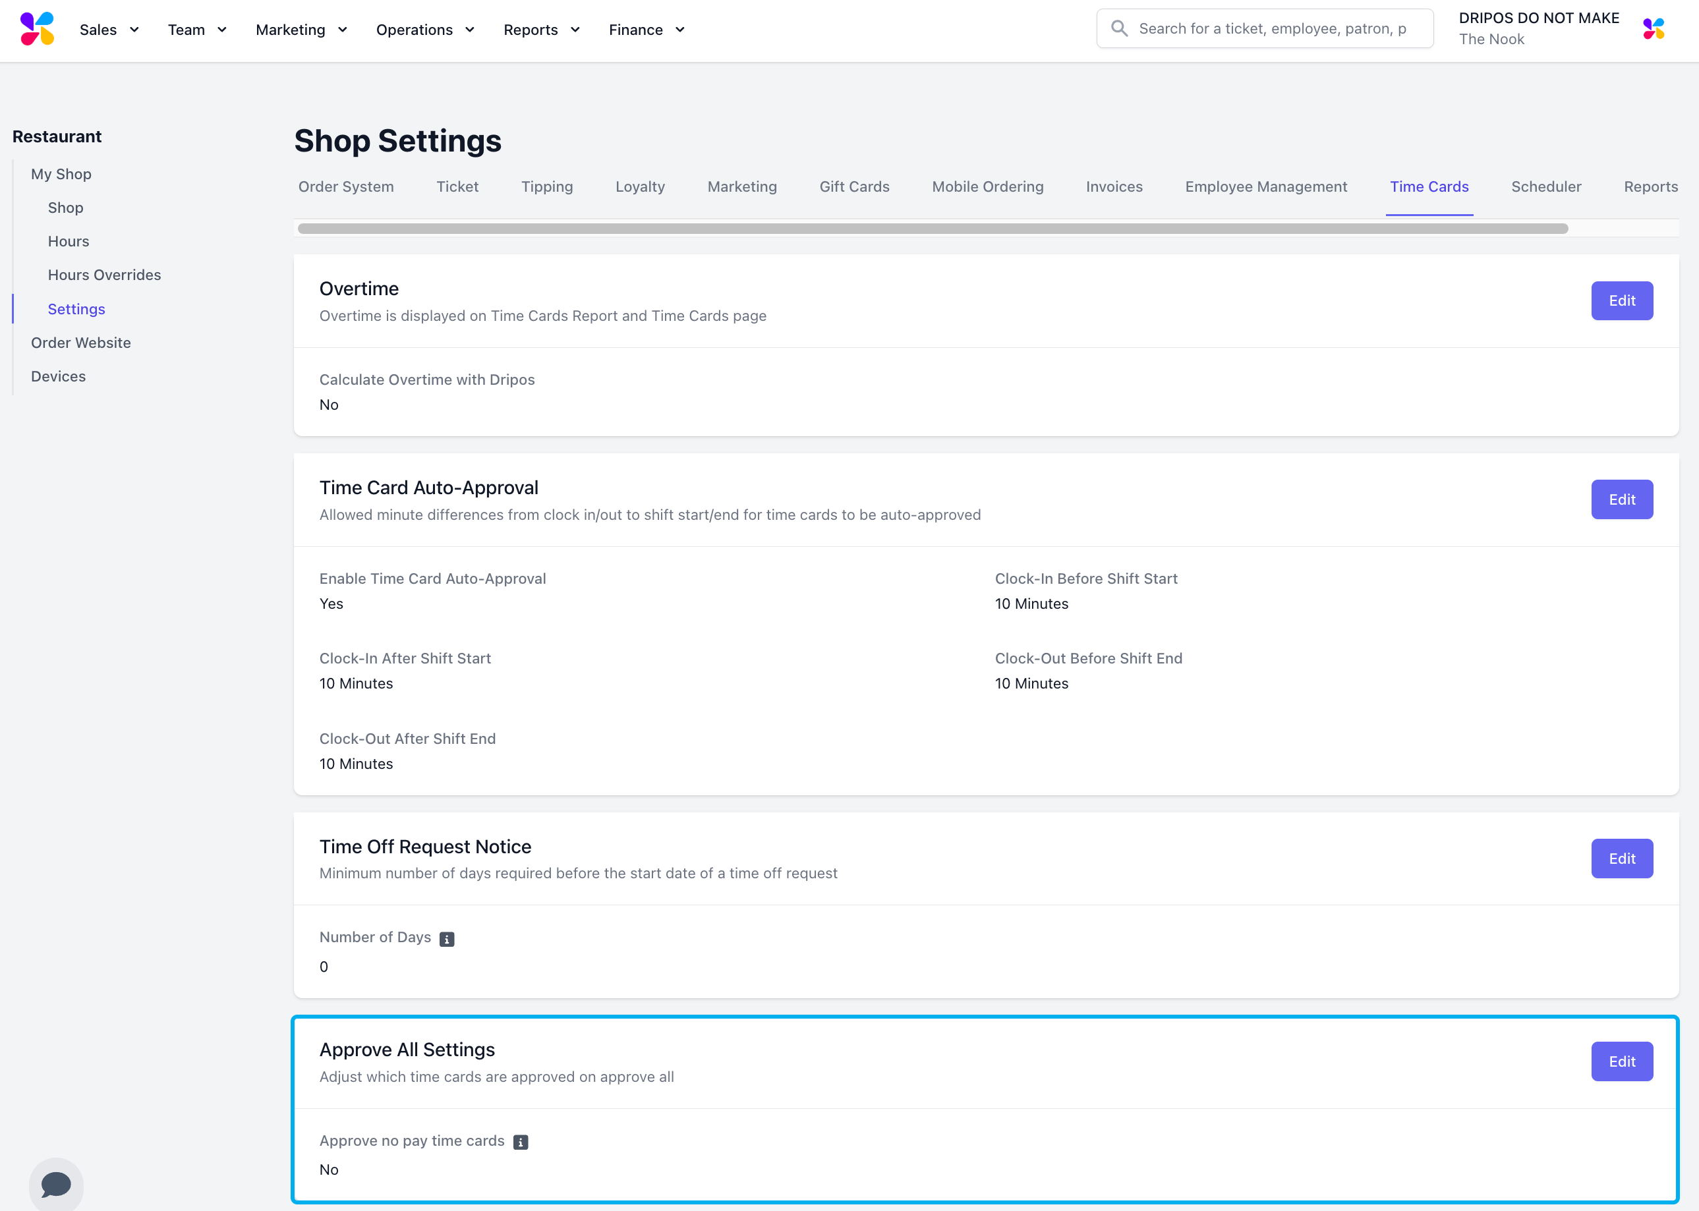
Task: Open the Operations dropdown menu
Action: click(425, 30)
